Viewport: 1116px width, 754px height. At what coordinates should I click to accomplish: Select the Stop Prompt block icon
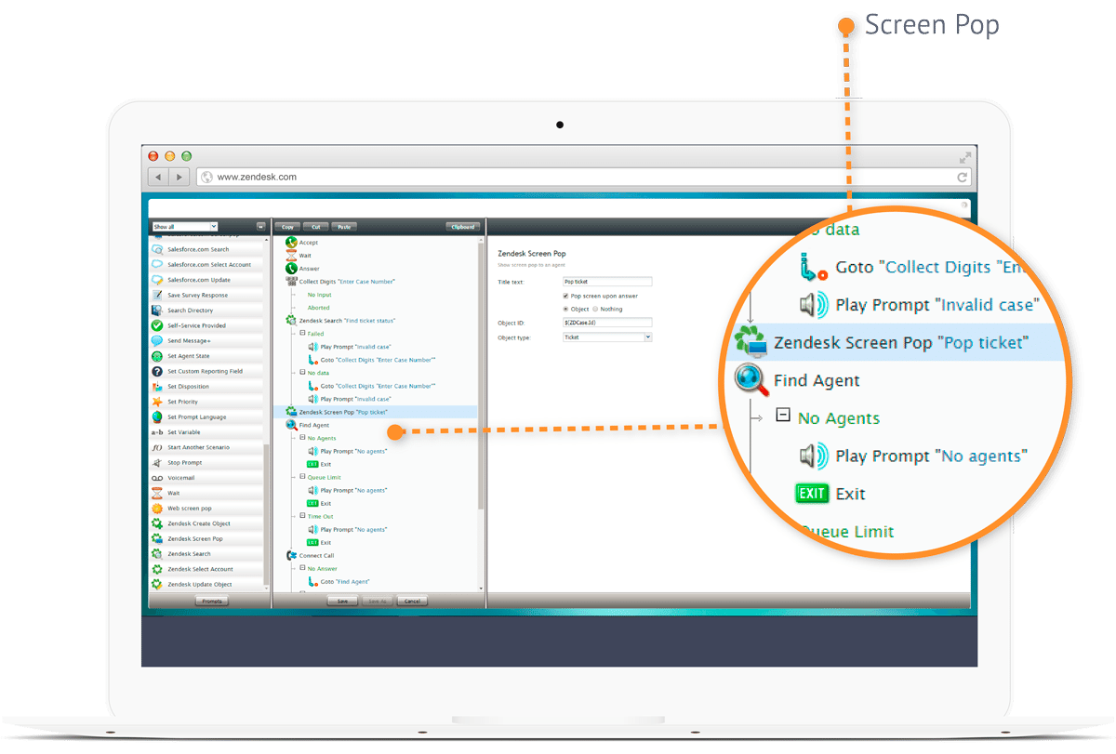[157, 462]
